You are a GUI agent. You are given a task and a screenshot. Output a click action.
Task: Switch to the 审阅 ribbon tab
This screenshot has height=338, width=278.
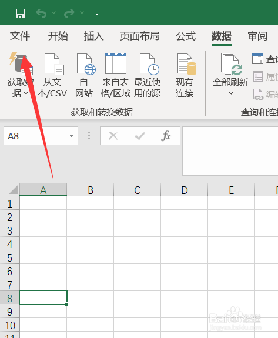point(257,36)
